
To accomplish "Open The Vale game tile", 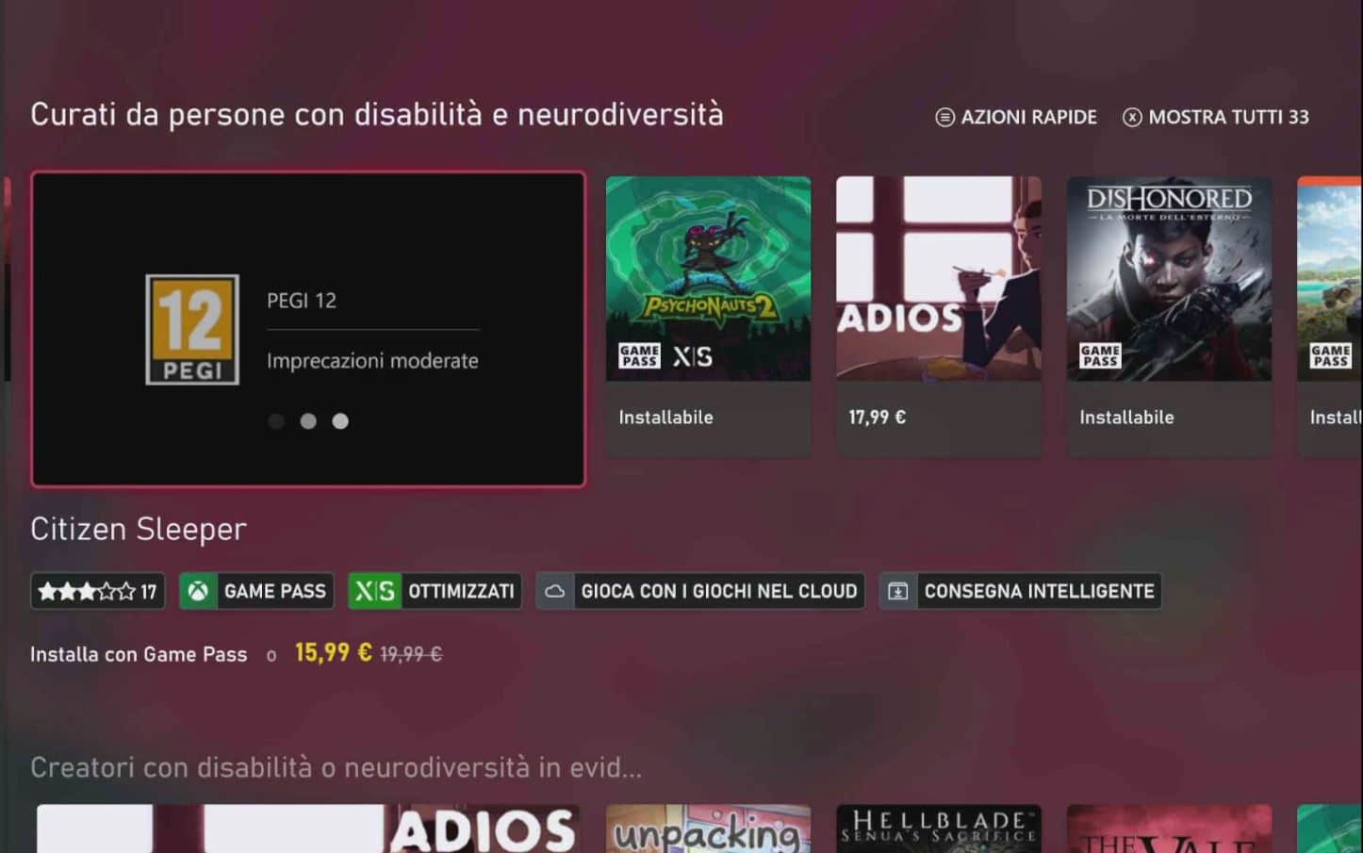I will [x=1169, y=828].
